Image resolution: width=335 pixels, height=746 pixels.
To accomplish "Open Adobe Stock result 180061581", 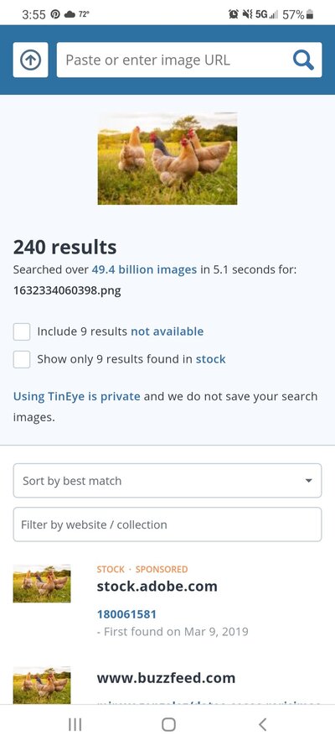I will point(126,614).
